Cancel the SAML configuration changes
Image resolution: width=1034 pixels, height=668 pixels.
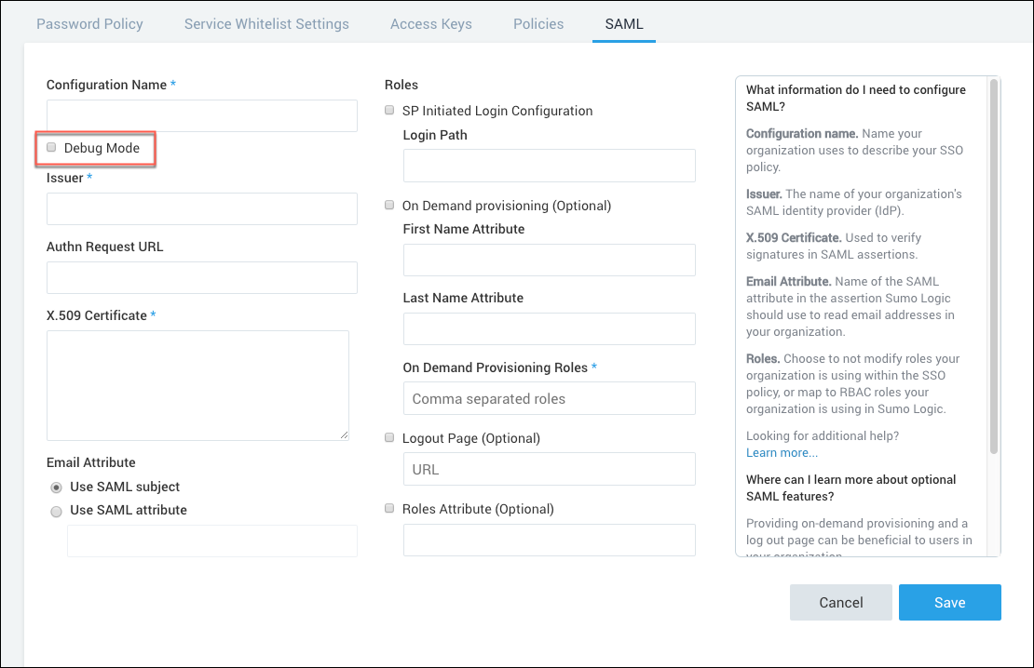coord(840,602)
